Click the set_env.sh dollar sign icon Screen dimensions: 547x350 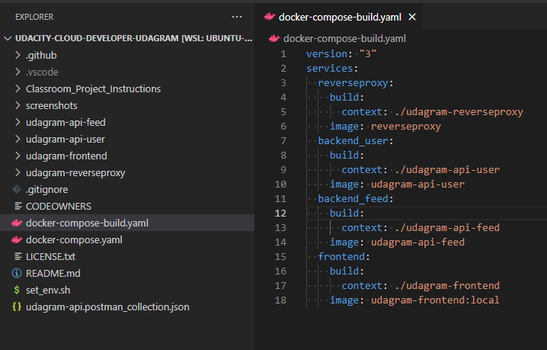coord(17,290)
